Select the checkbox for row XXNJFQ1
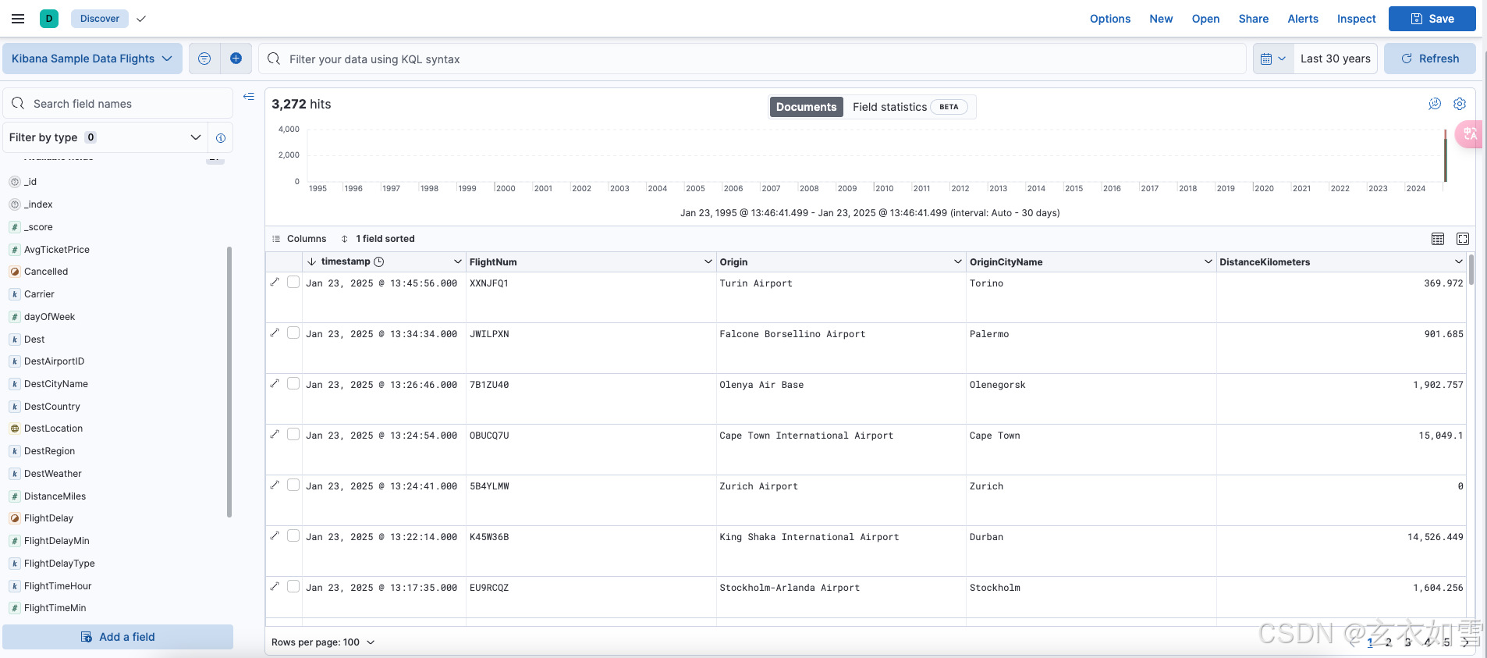Viewport: 1487px width, 658px height. (293, 282)
